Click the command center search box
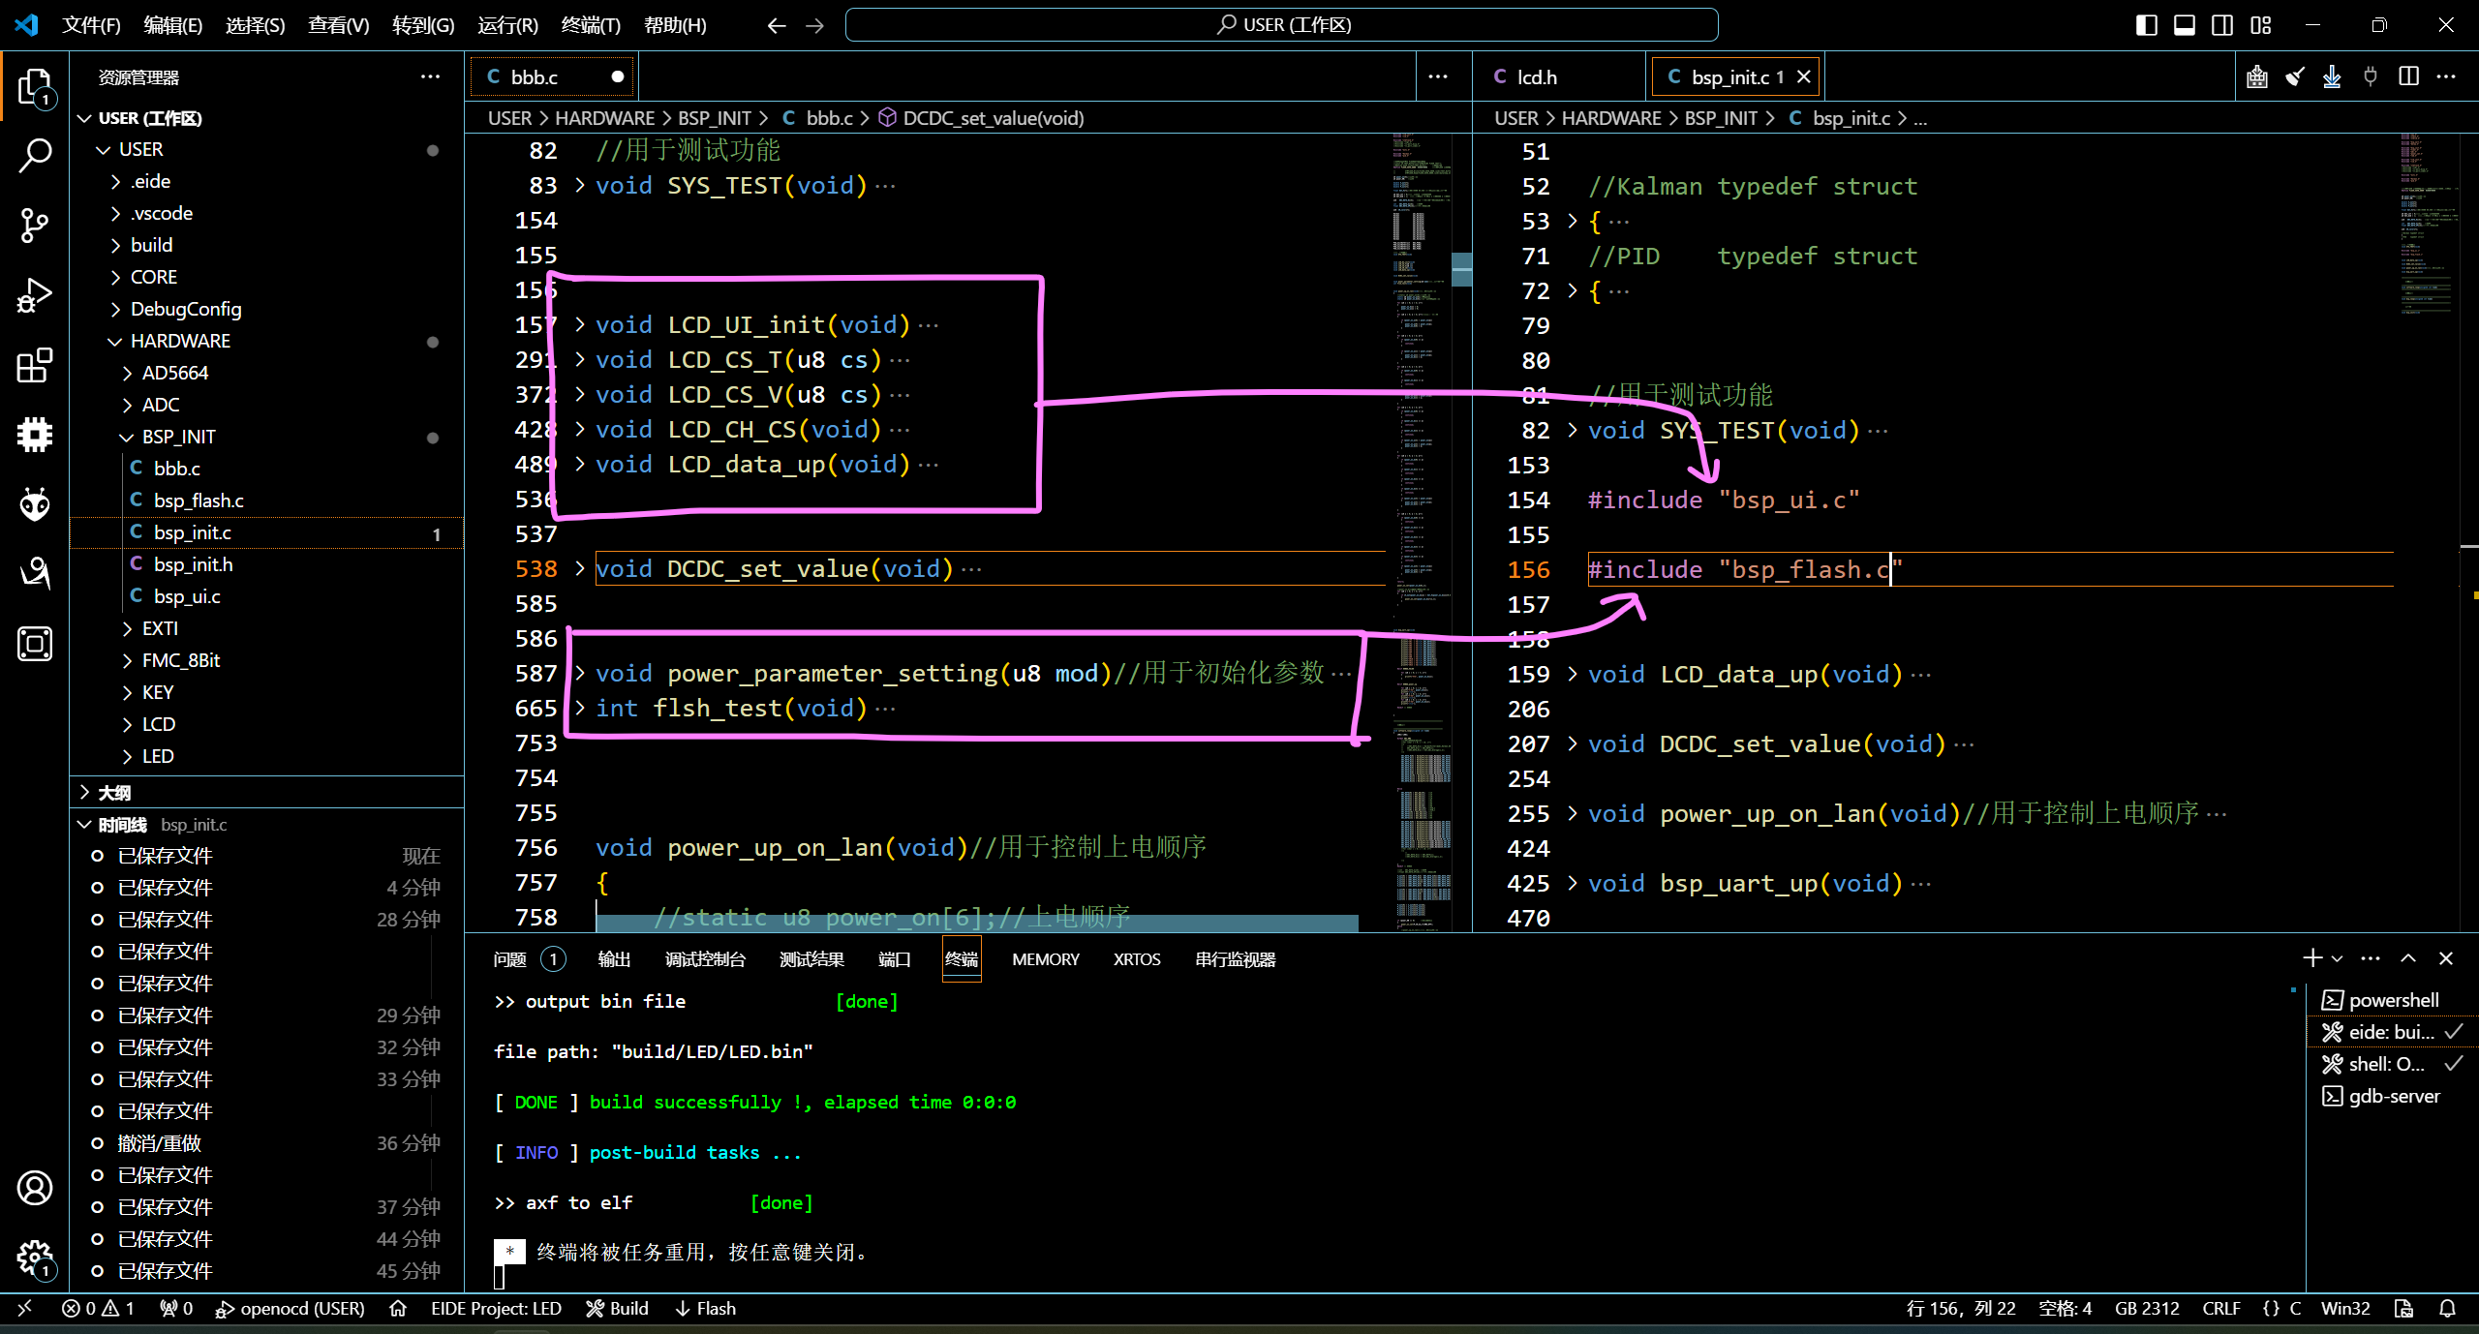This screenshot has width=2479, height=1334. pyautogui.click(x=1282, y=25)
